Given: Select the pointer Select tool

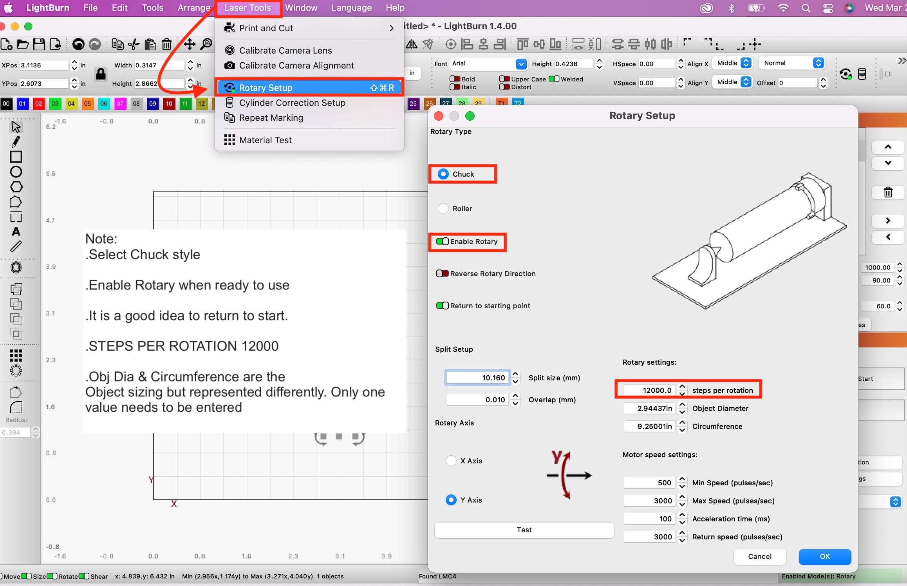Looking at the screenshot, I should [16, 127].
